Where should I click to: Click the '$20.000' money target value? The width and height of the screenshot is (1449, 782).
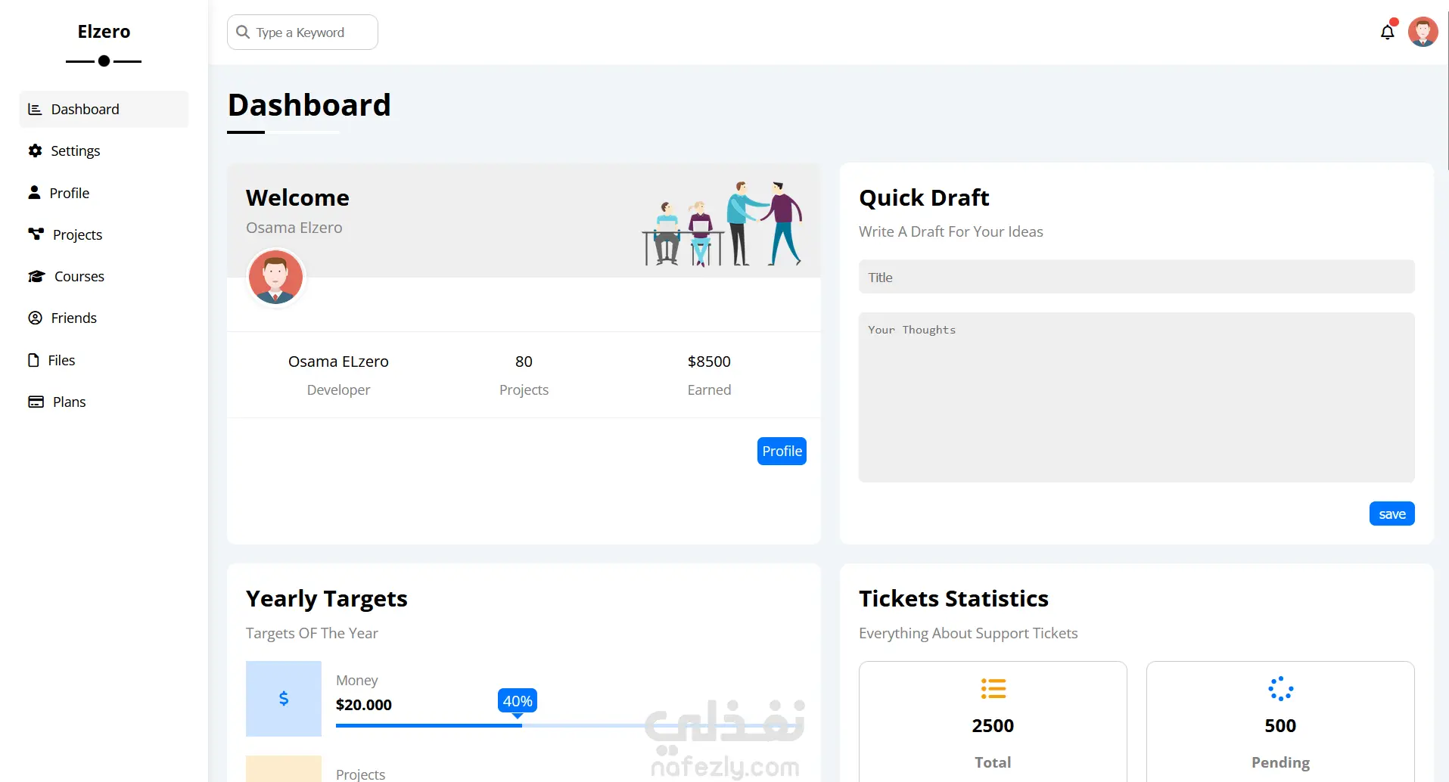364,705
